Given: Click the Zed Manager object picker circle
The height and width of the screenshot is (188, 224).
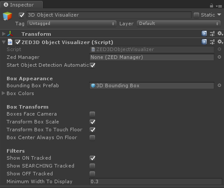Looking at the screenshot, I should click(219, 57).
